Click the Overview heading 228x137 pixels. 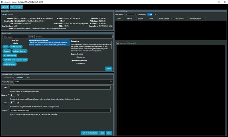75,41
